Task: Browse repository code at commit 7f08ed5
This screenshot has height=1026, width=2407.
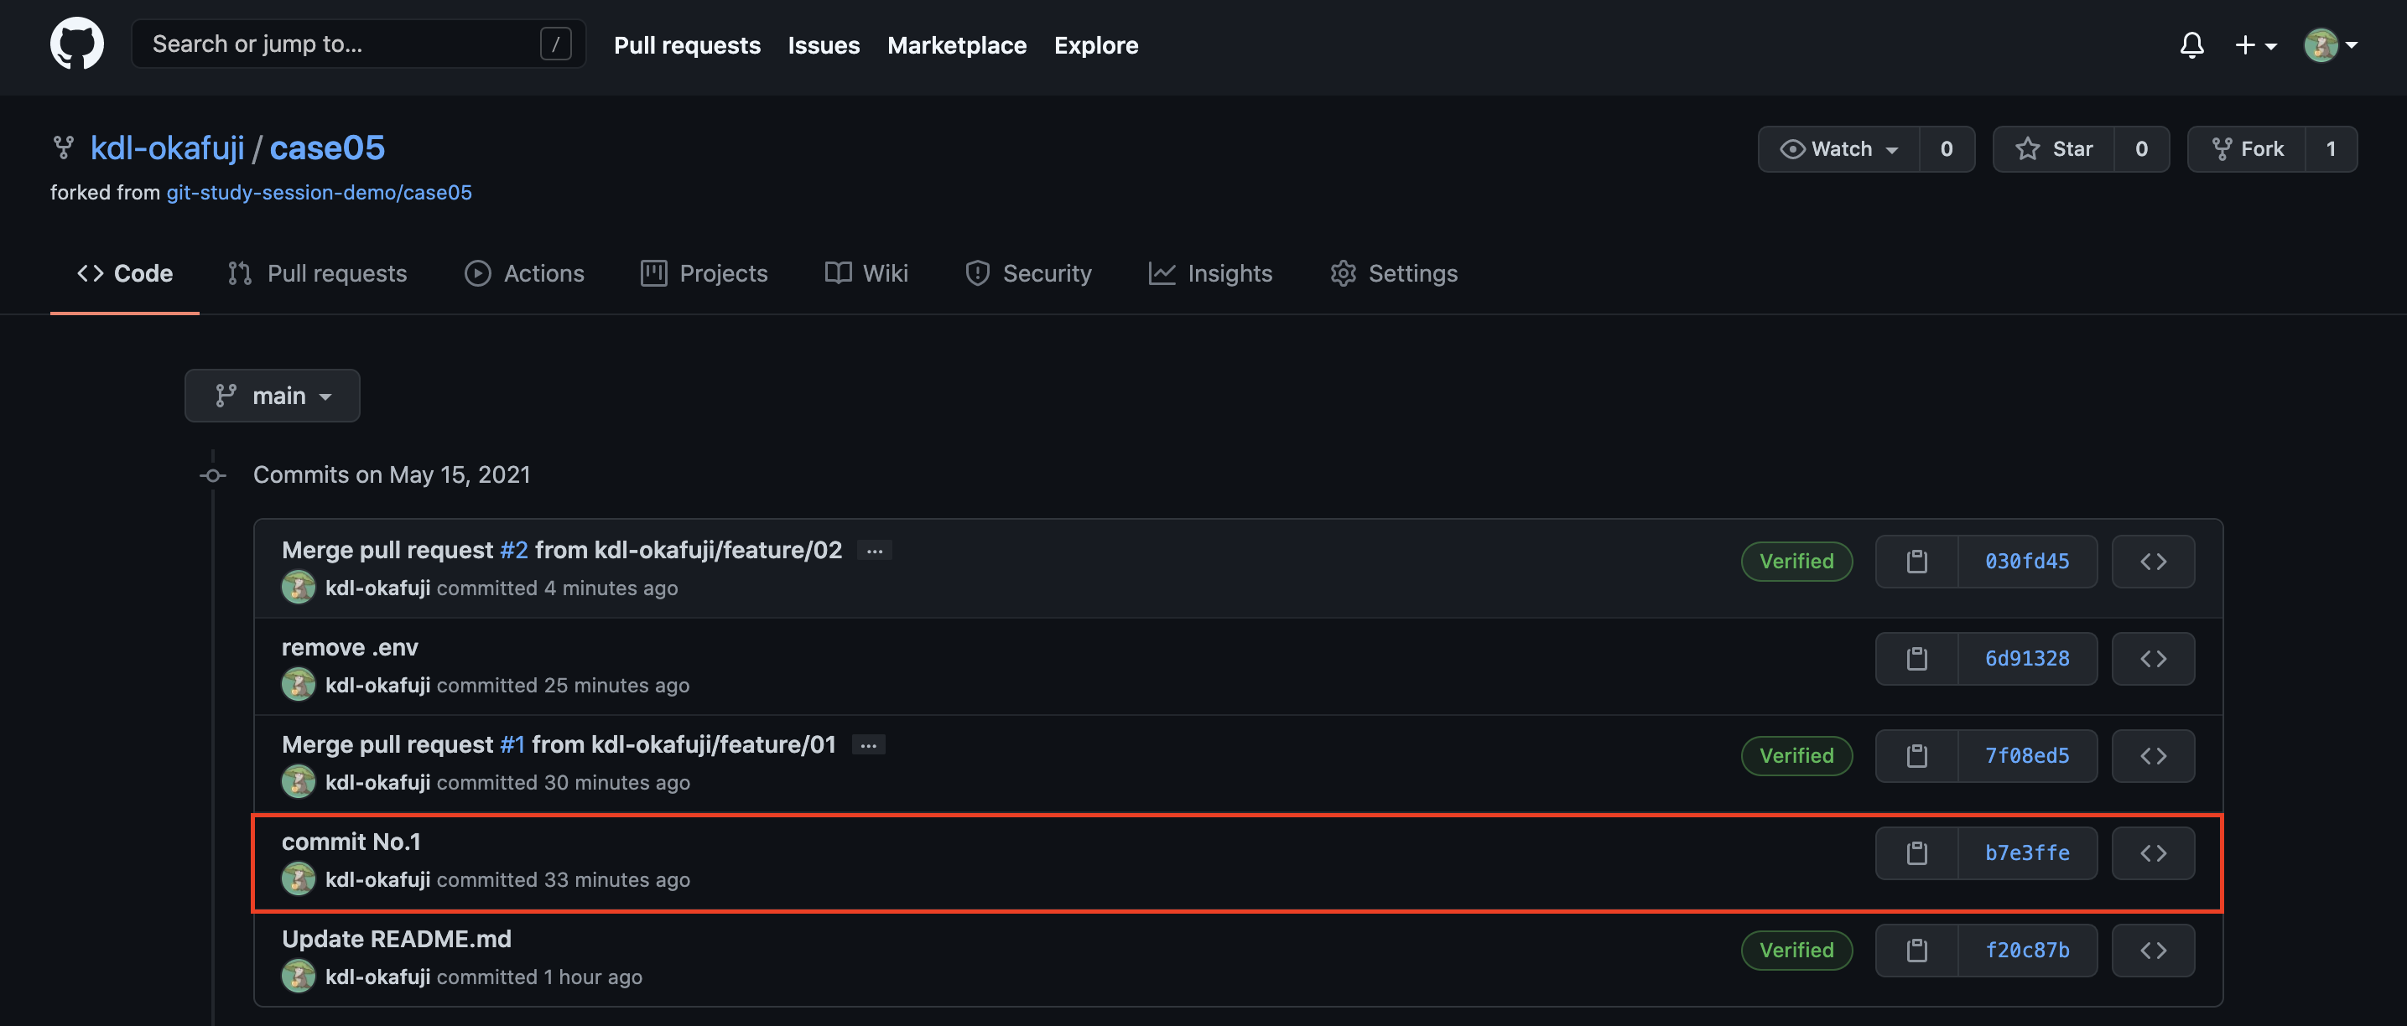Action: click(x=2153, y=755)
